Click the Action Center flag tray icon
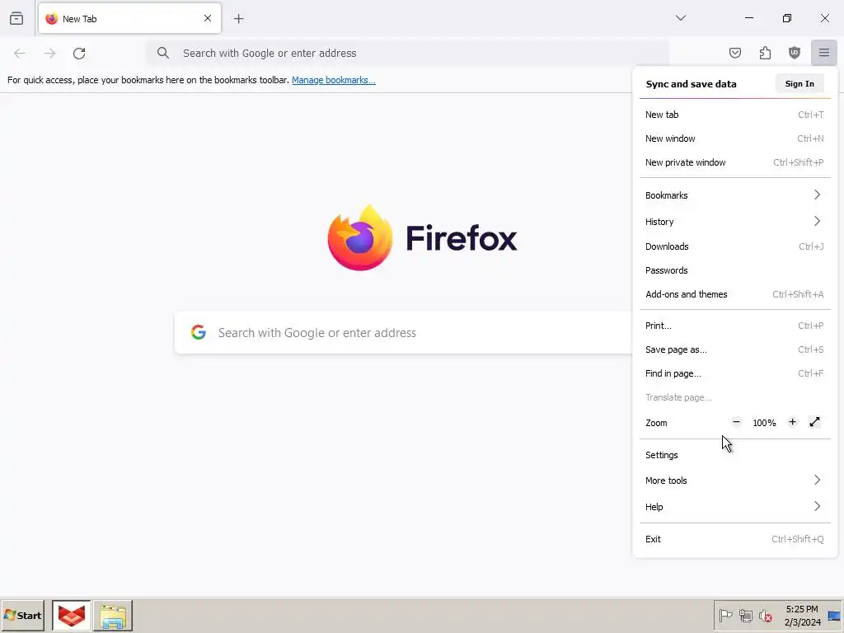844x633 pixels. [x=725, y=615]
